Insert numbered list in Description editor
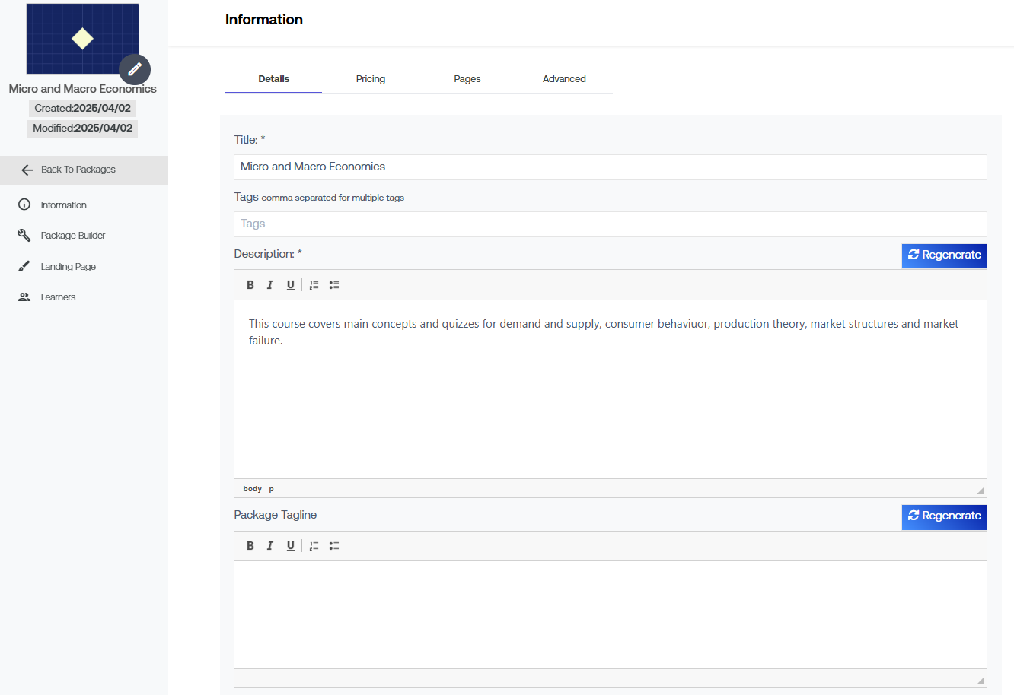The image size is (1014, 695). 314,285
